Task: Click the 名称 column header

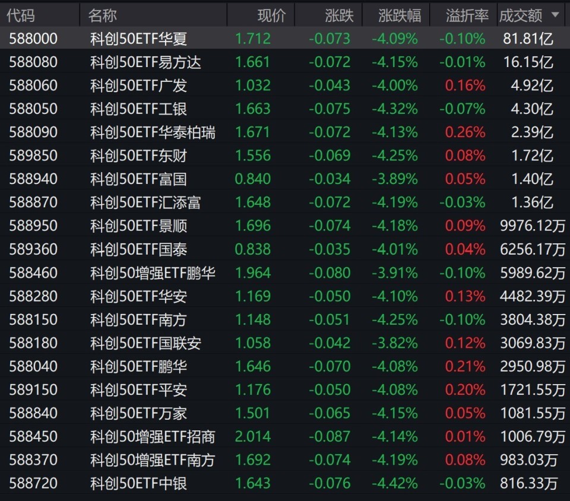Action: pos(103,15)
